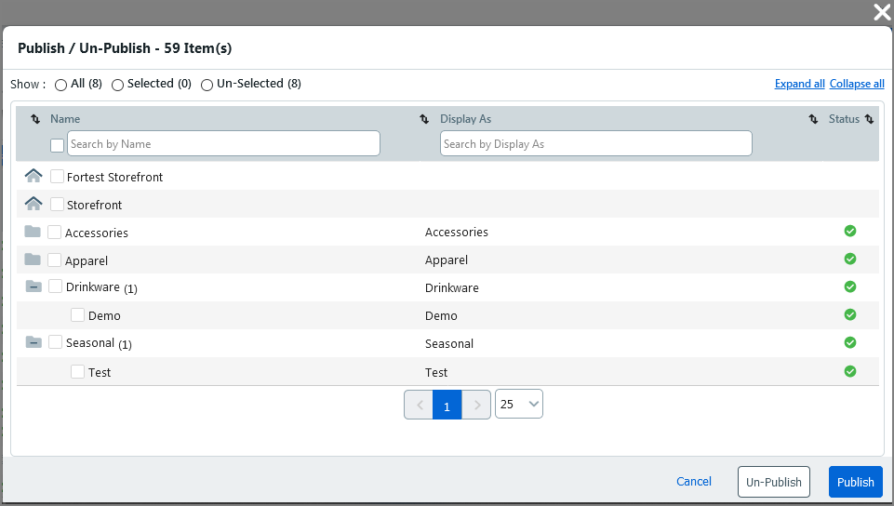Collapse the Drinkware folder

(x=33, y=286)
